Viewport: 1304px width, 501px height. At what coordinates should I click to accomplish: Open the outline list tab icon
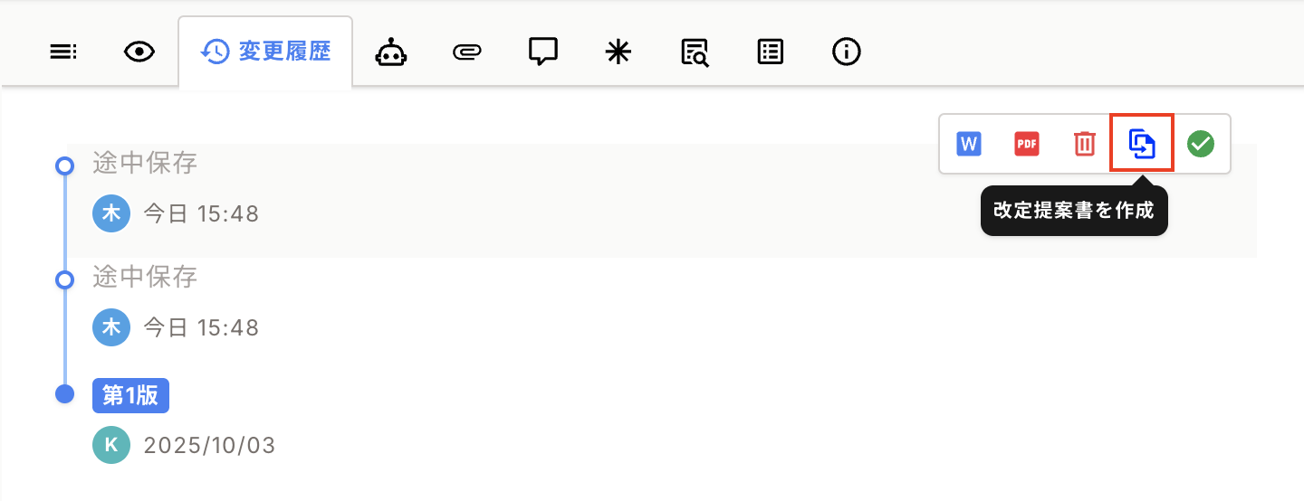point(62,52)
